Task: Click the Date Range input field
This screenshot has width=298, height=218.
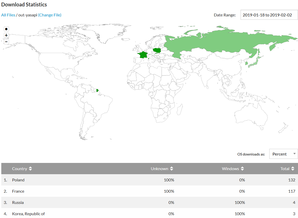Action: (269, 15)
